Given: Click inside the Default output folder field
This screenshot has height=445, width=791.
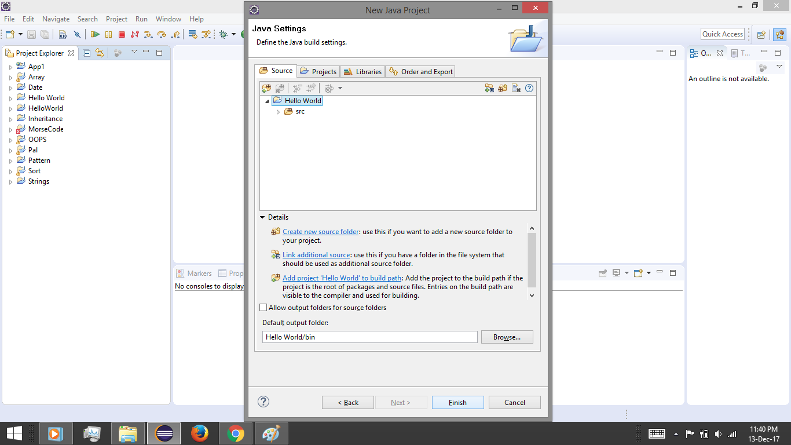Looking at the screenshot, I should click(369, 337).
